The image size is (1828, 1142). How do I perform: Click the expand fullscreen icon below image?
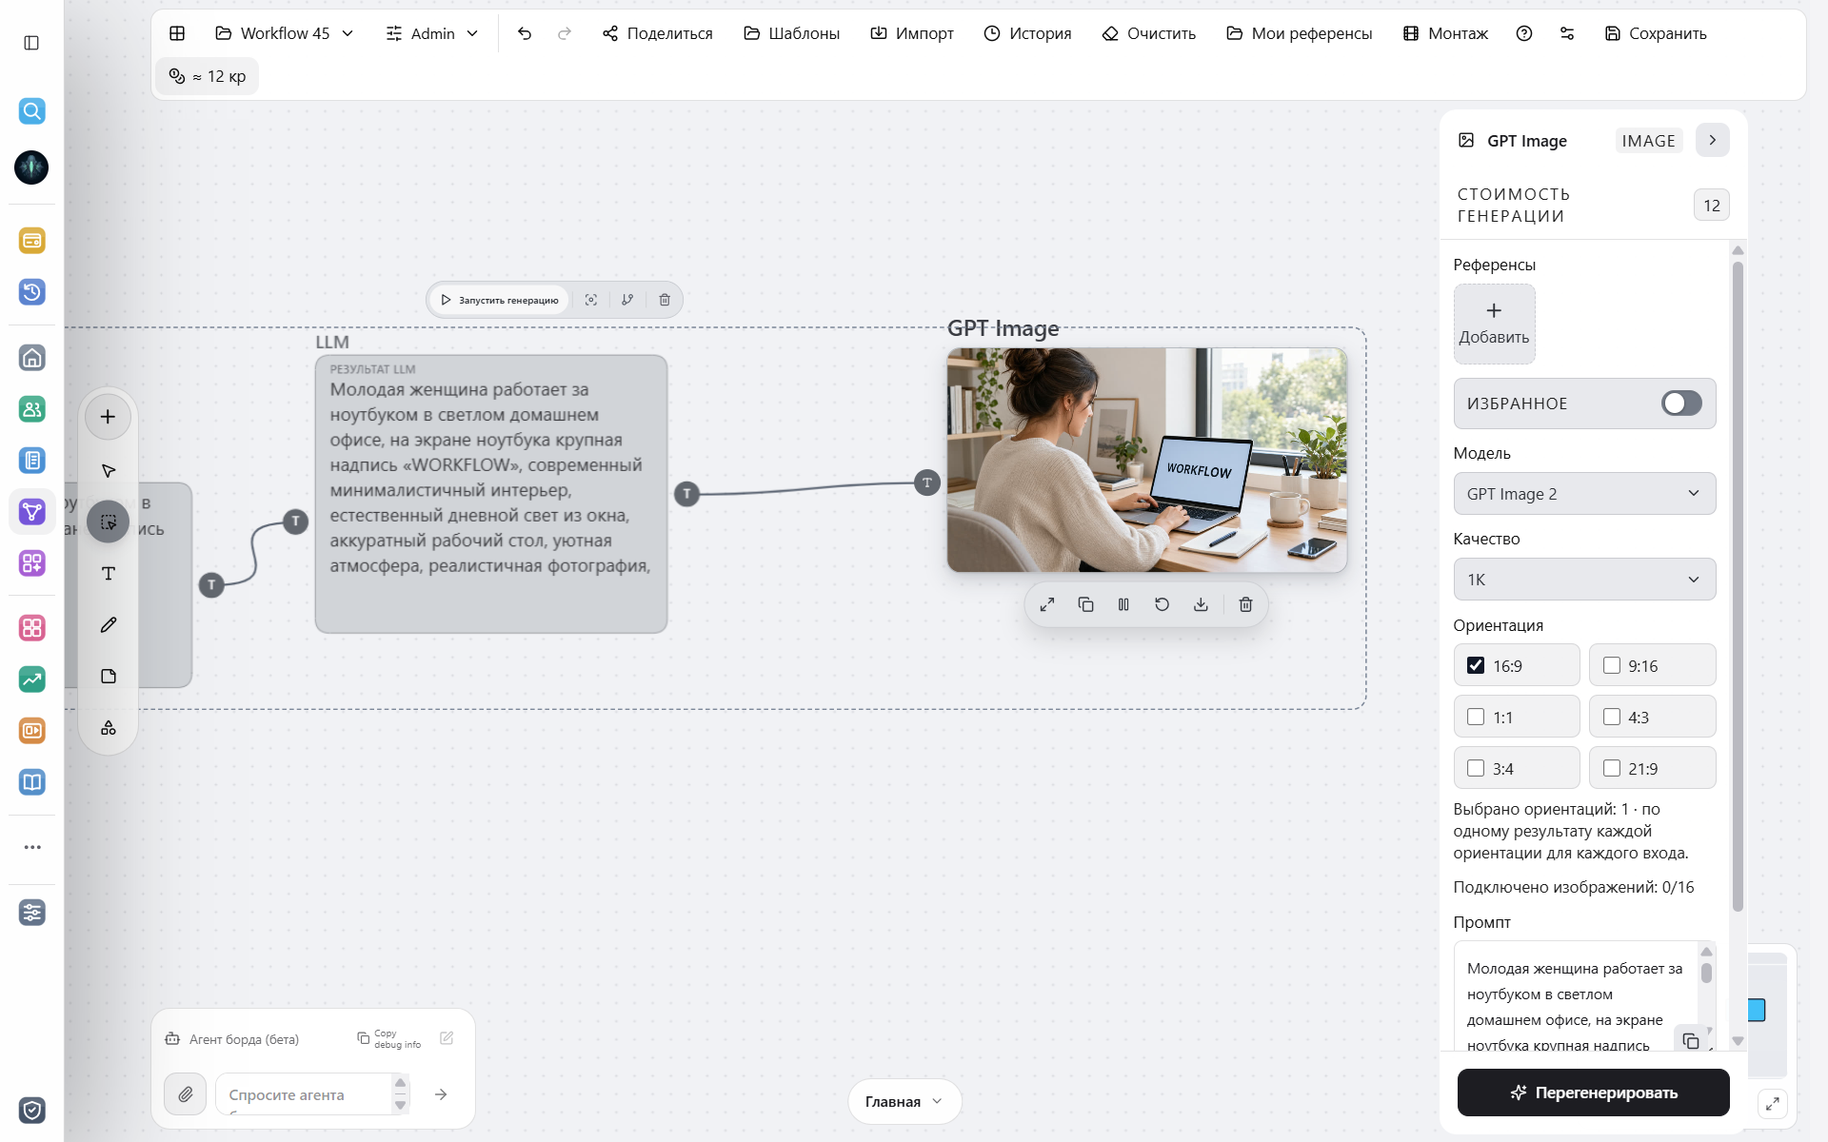click(1047, 604)
